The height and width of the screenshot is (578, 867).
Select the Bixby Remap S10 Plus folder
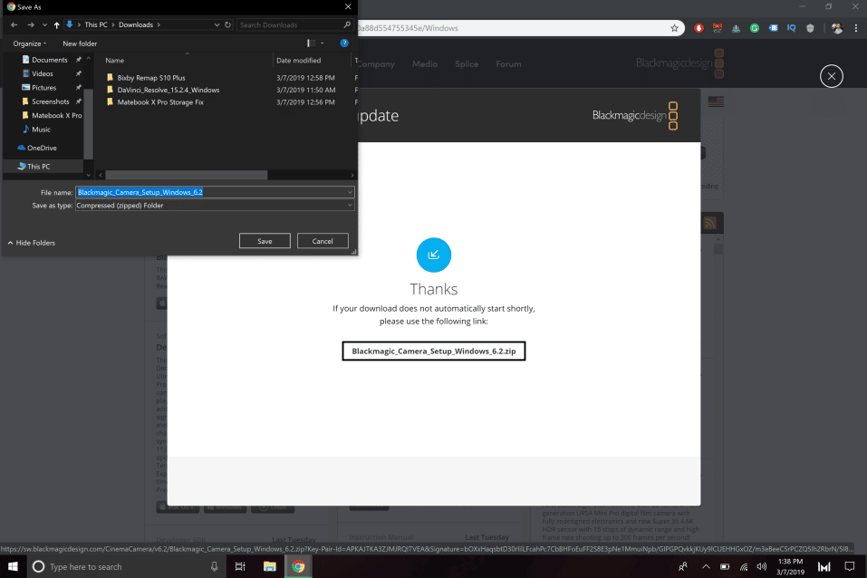(151, 78)
